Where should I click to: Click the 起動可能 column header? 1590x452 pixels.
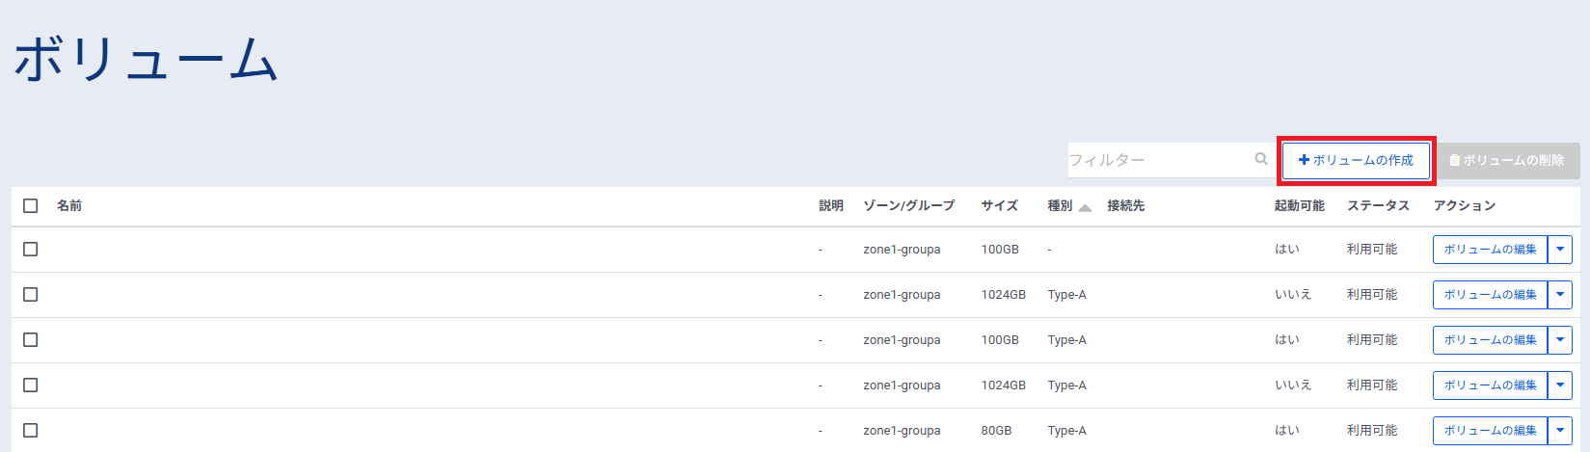click(1299, 205)
